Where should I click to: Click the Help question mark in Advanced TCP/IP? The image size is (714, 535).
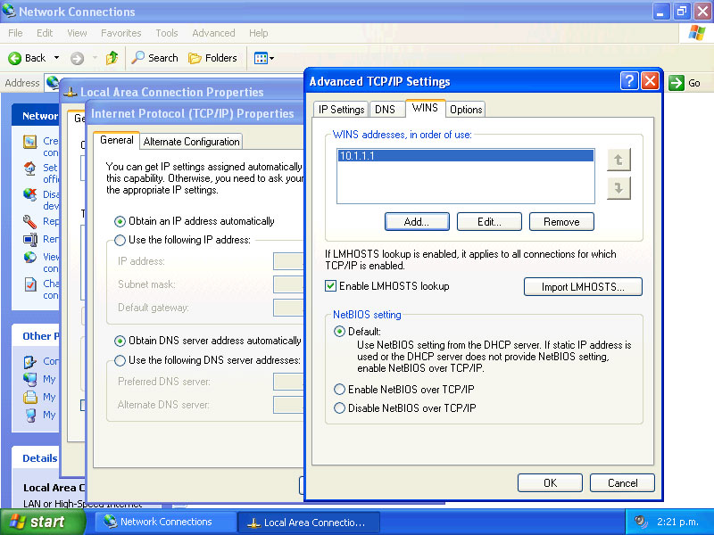[629, 81]
